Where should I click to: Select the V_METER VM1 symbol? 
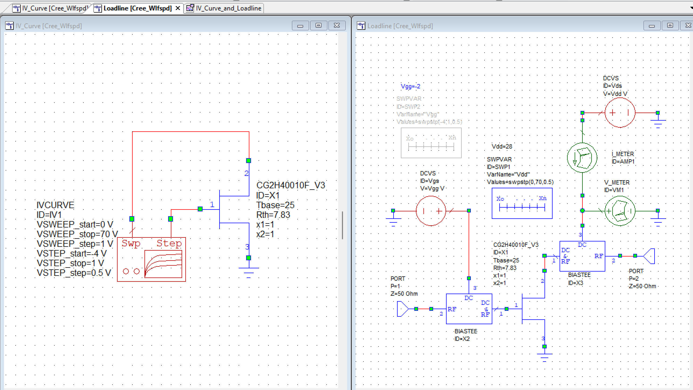(x=620, y=211)
